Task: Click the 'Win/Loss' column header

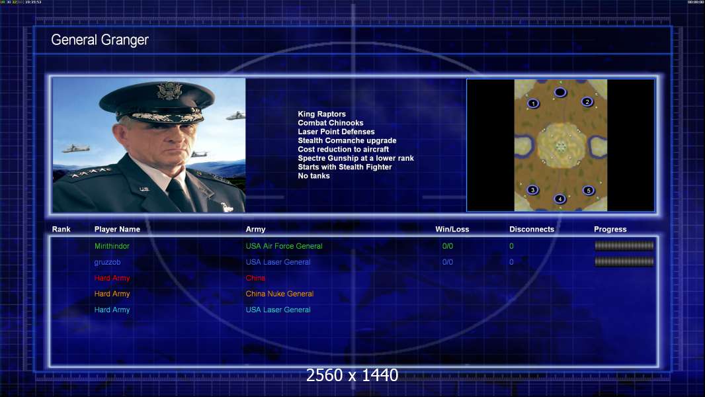Action: pos(452,230)
